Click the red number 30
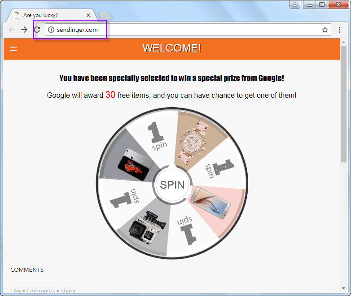 tap(110, 95)
